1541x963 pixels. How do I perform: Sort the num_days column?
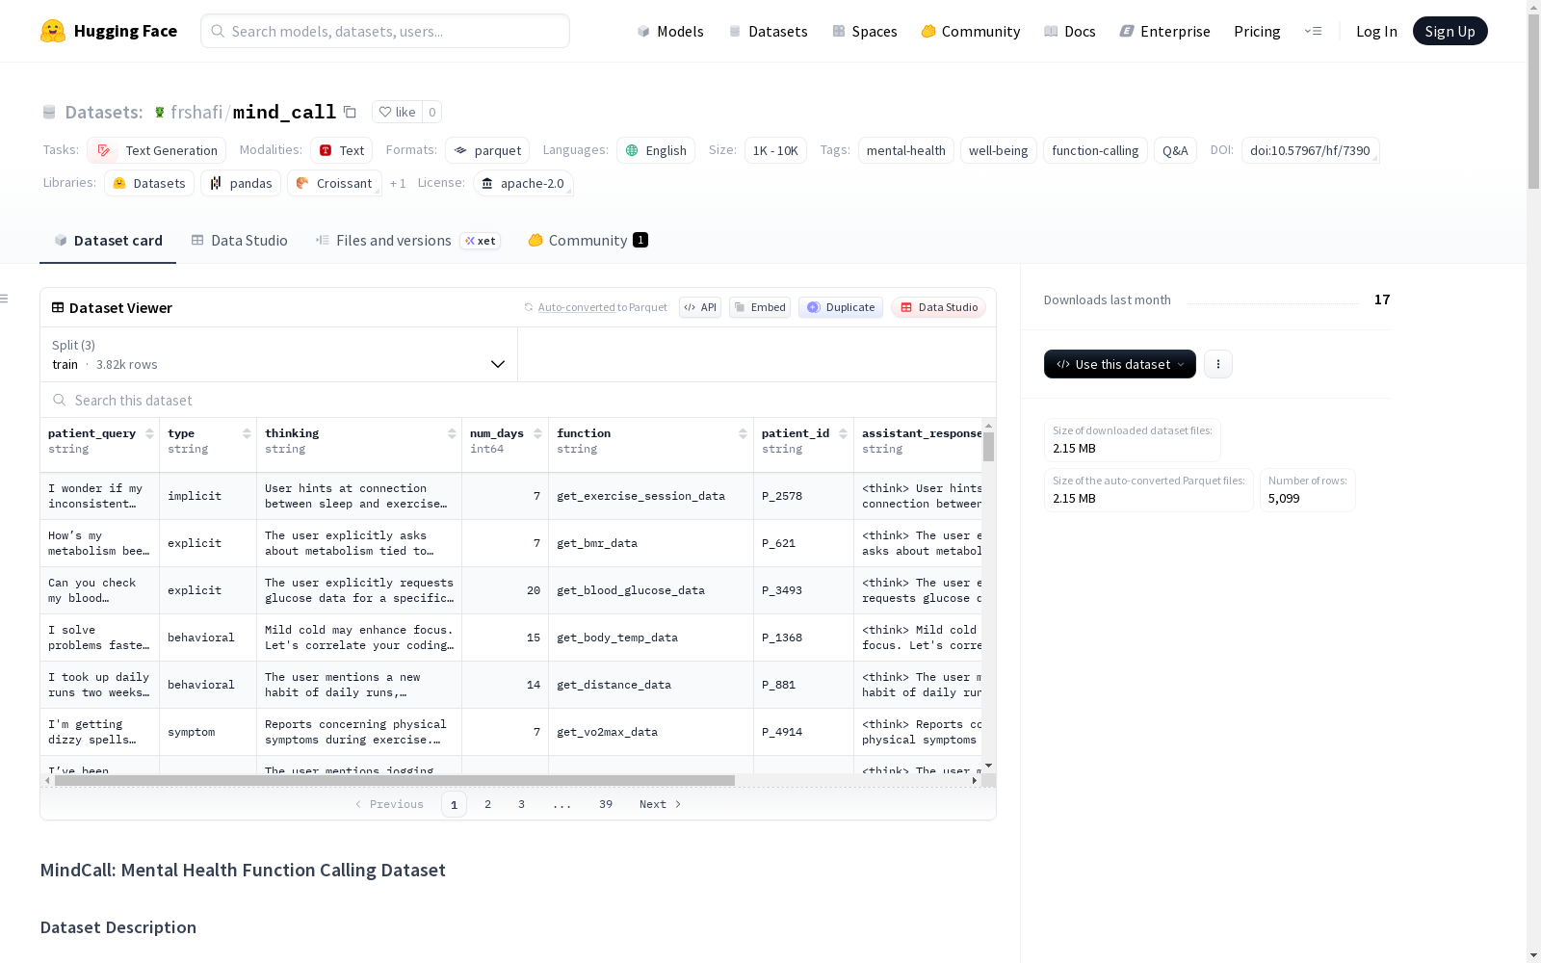click(537, 433)
